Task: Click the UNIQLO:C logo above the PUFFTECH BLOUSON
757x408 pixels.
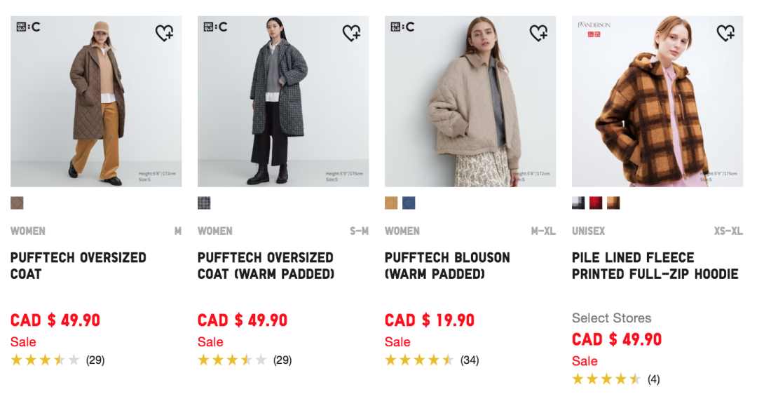Action: pyautogui.click(x=401, y=27)
